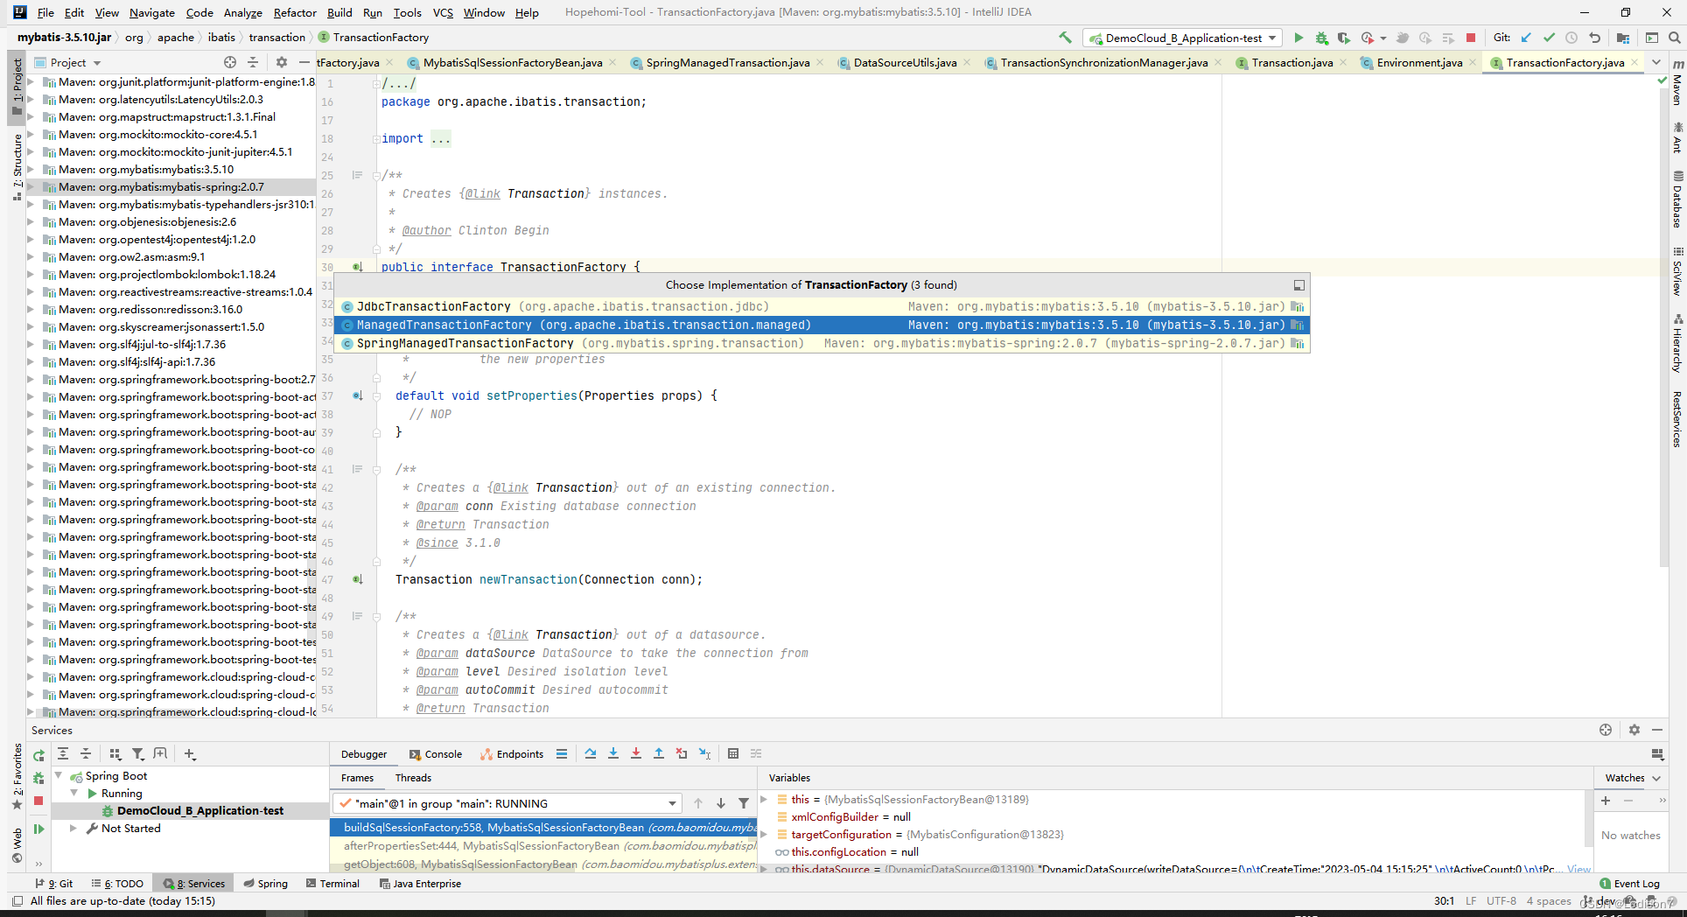Close the TransactionFactory.java tab

coord(1634,62)
